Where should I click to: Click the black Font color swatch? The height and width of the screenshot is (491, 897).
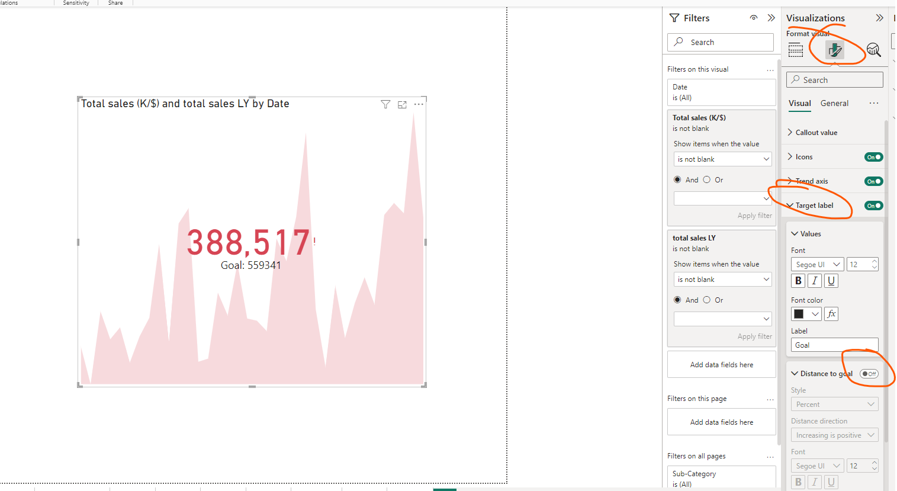tap(799, 314)
